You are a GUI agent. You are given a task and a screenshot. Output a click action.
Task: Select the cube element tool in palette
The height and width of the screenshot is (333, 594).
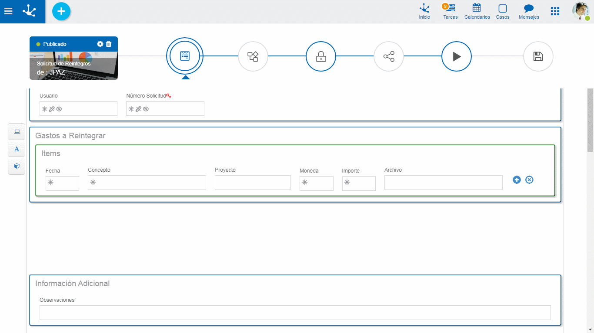(17, 166)
